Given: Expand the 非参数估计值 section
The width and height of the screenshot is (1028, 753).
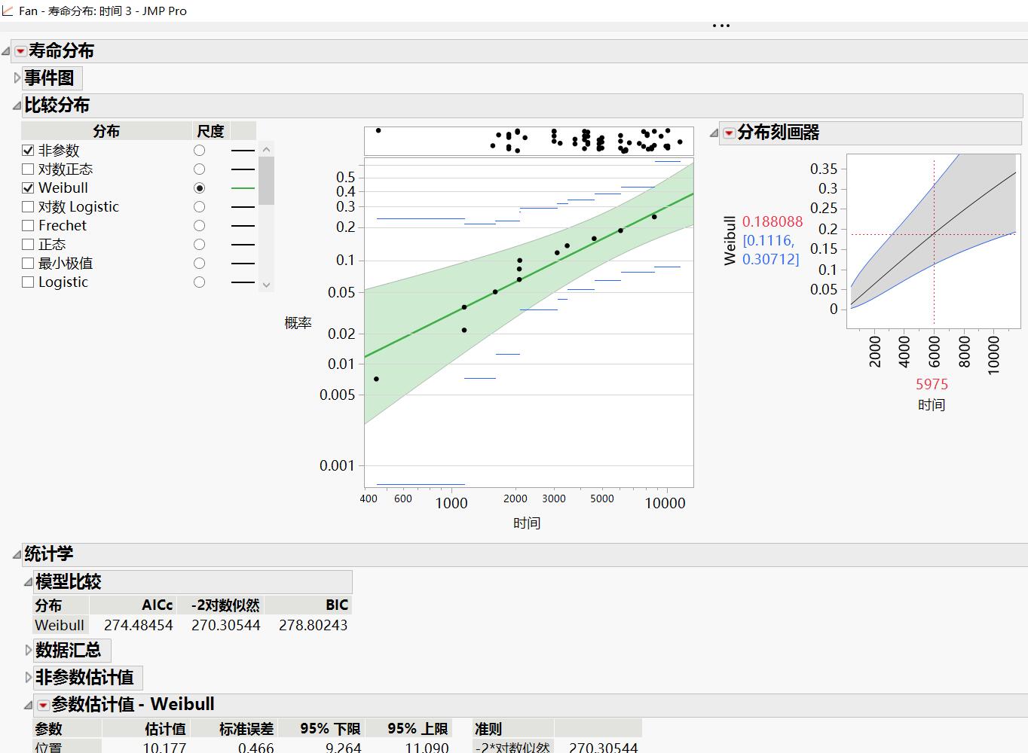Looking at the screenshot, I should click(29, 676).
